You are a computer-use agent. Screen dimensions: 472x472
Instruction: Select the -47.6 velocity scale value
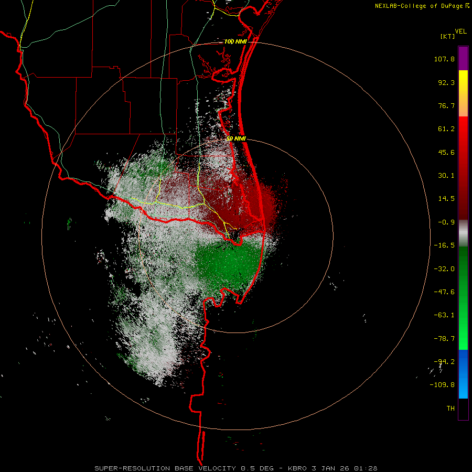(444, 292)
